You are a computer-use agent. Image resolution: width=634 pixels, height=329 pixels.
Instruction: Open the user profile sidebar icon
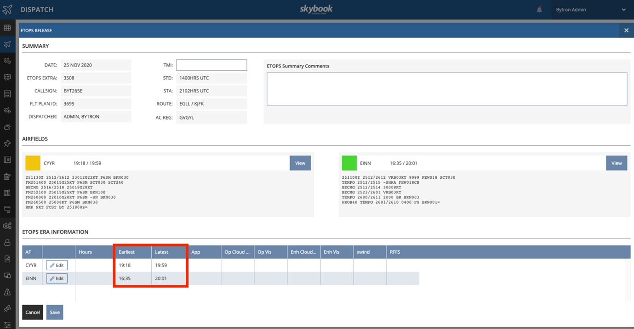pyautogui.click(x=7, y=243)
